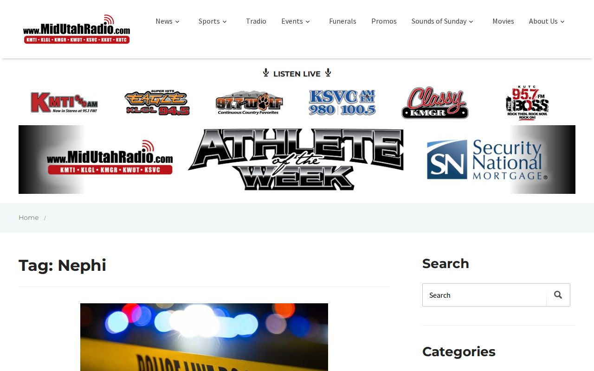Expand the News menu chevron

(177, 21)
